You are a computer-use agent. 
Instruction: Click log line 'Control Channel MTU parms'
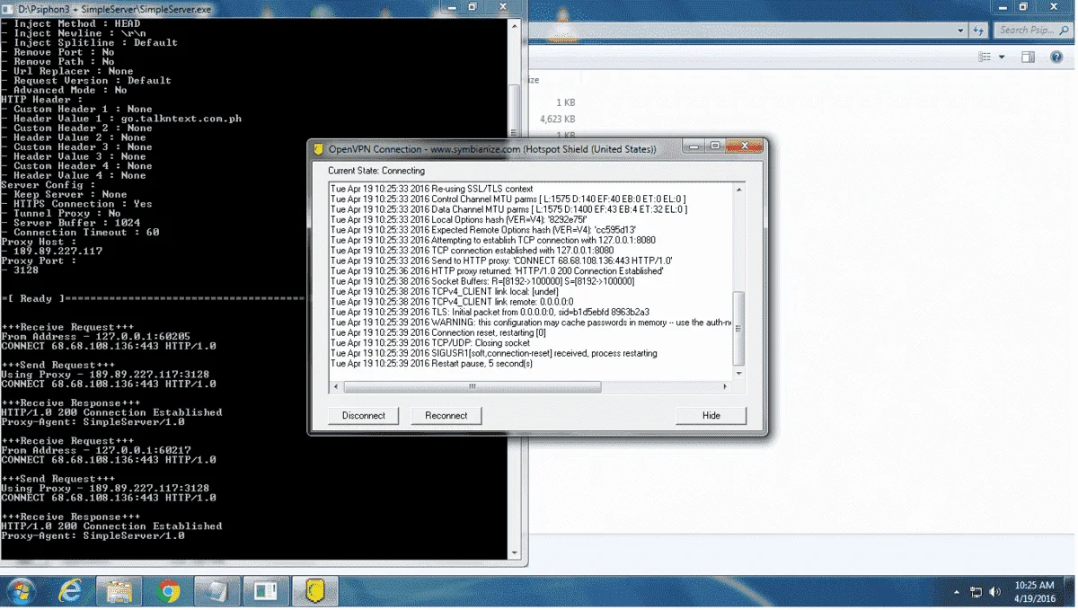tap(509, 199)
